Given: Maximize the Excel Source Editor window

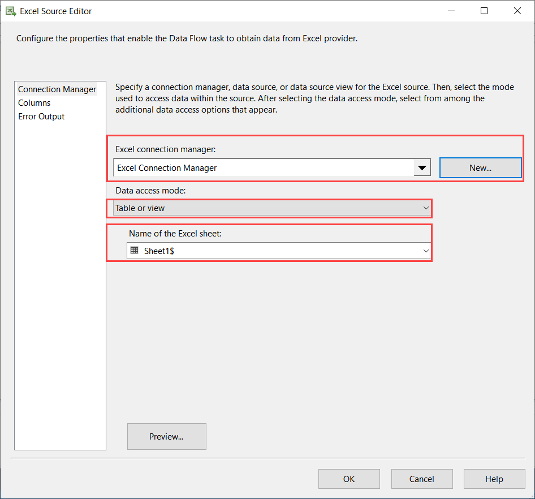Looking at the screenshot, I should point(484,11).
